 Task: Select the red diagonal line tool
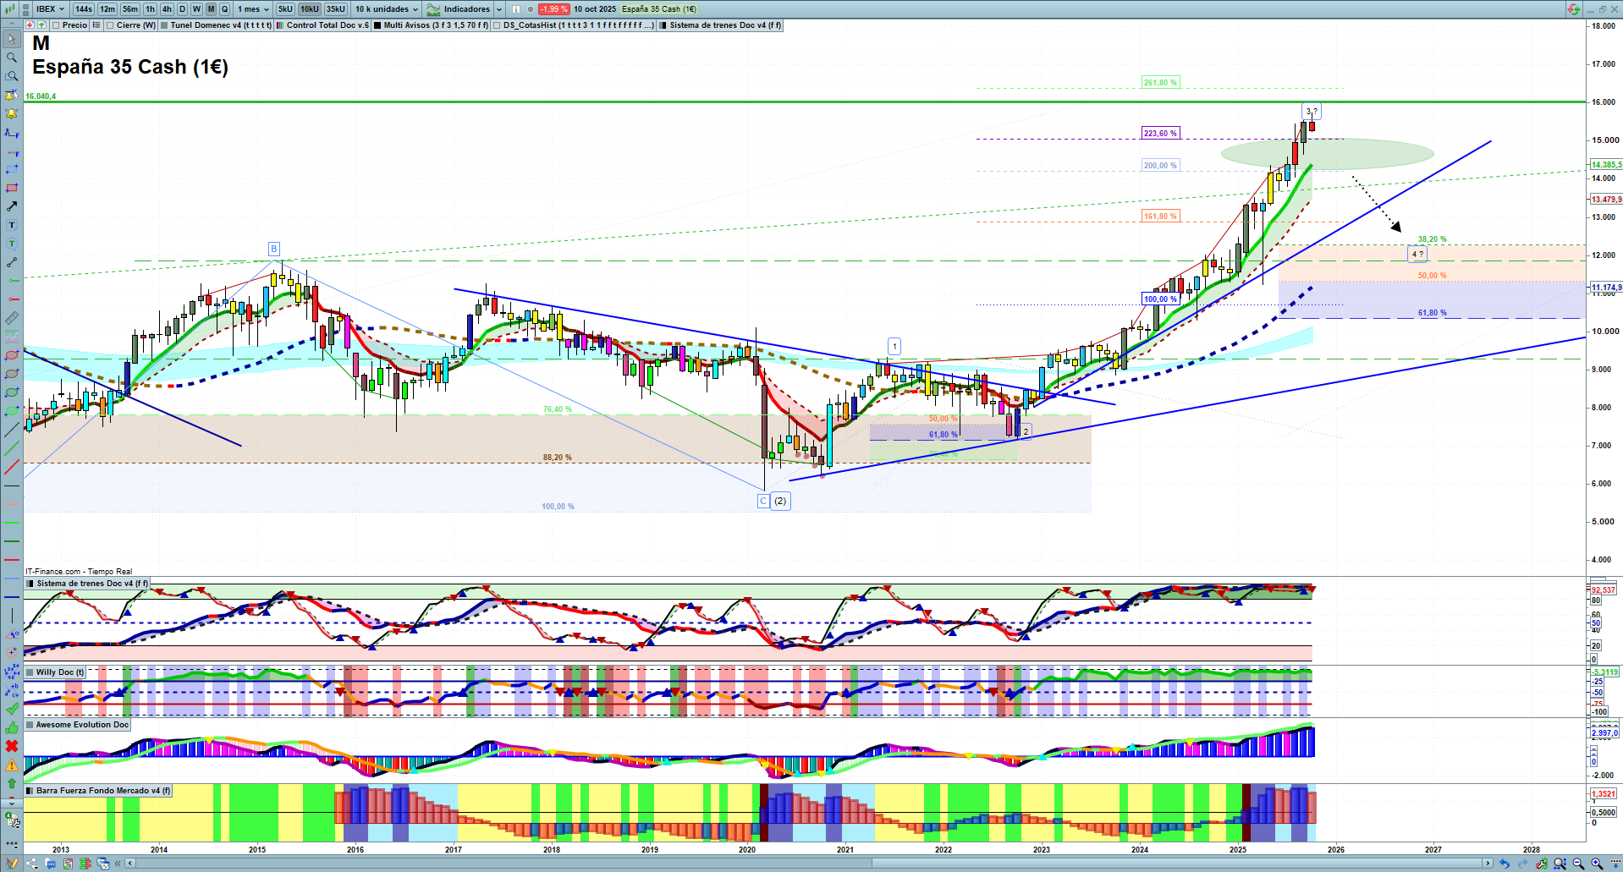coord(12,467)
